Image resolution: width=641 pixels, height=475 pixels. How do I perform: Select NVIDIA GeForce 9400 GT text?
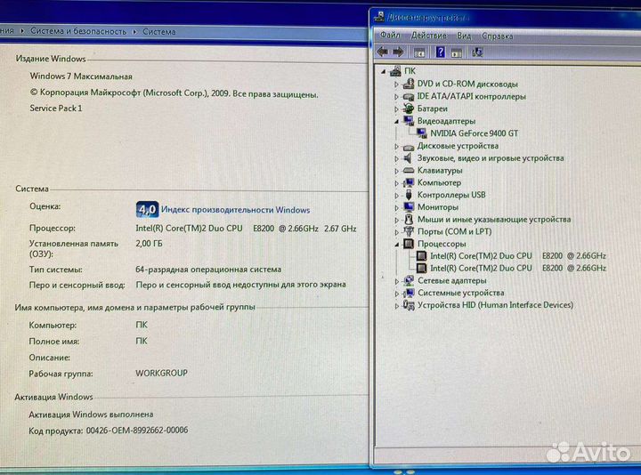pos(475,133)
